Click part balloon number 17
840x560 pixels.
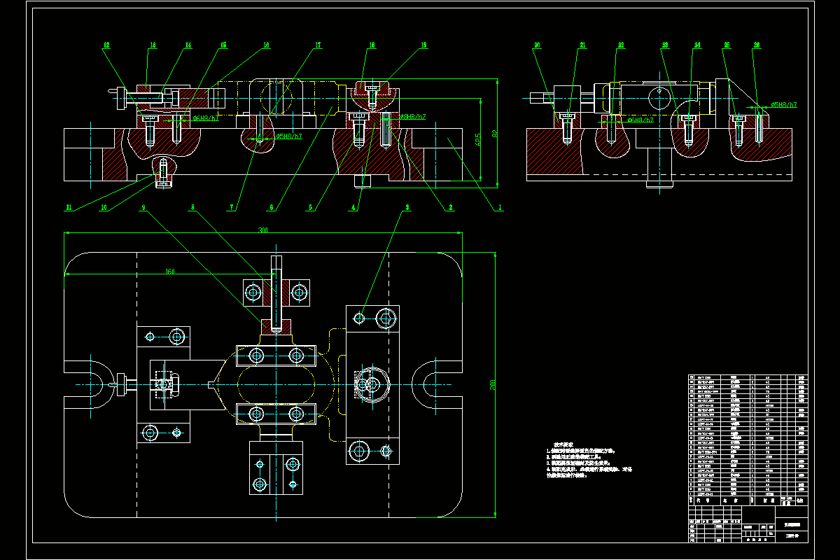pyautogui.click(x=318, y=45)
